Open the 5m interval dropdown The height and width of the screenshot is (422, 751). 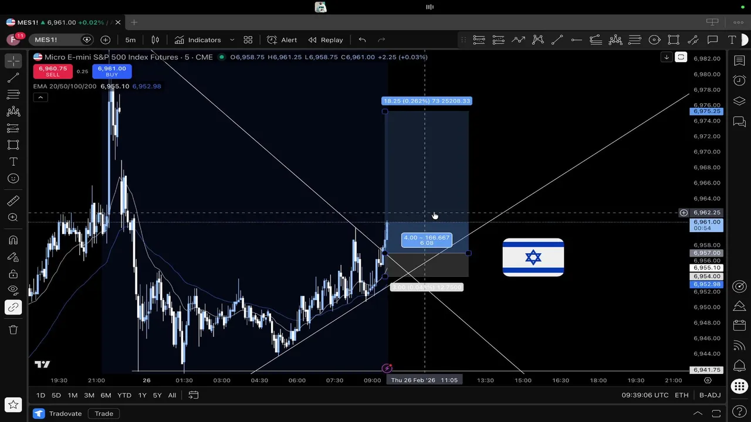pyautogui.click(x=130, y=40)
